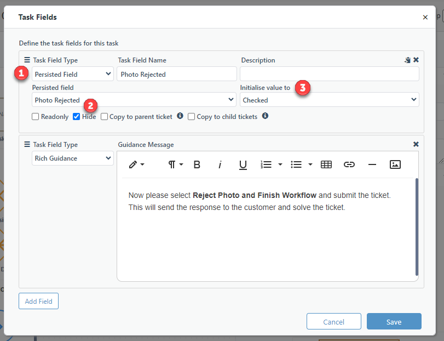Insert a horizontal line

(372, 164)
